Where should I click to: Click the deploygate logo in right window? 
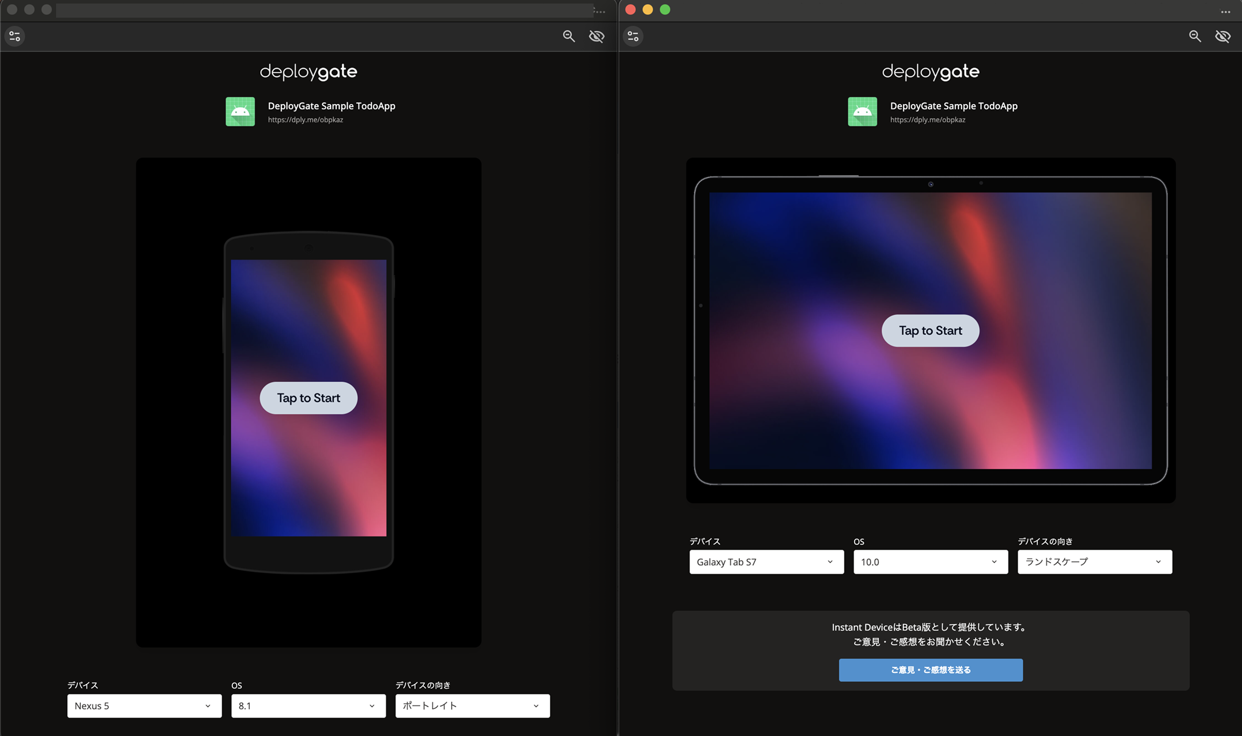pyautogui.click(x=930, y=72)
